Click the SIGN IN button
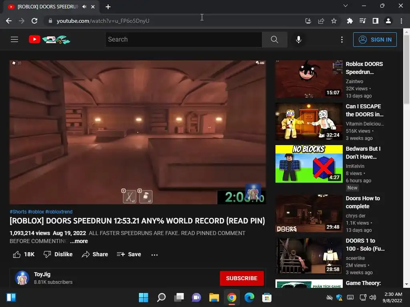 375,40
